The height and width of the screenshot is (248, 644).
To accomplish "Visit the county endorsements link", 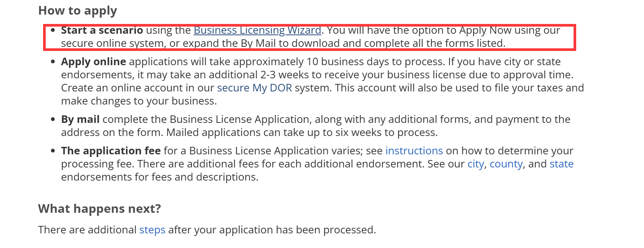I will point(506,164).
